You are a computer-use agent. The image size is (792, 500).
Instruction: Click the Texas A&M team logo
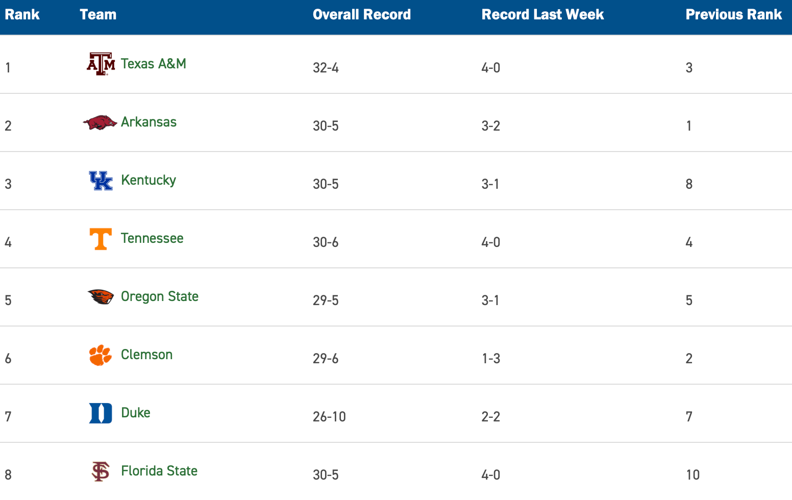[x=101, y=64]
